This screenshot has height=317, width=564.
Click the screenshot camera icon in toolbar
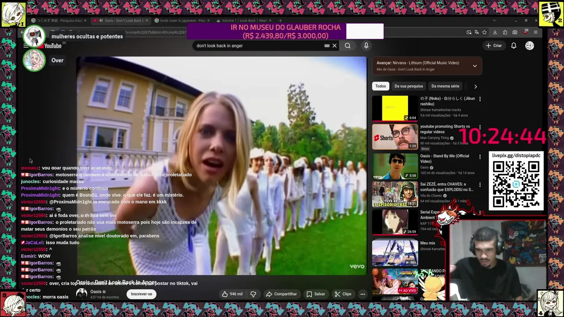coord(515,32)
